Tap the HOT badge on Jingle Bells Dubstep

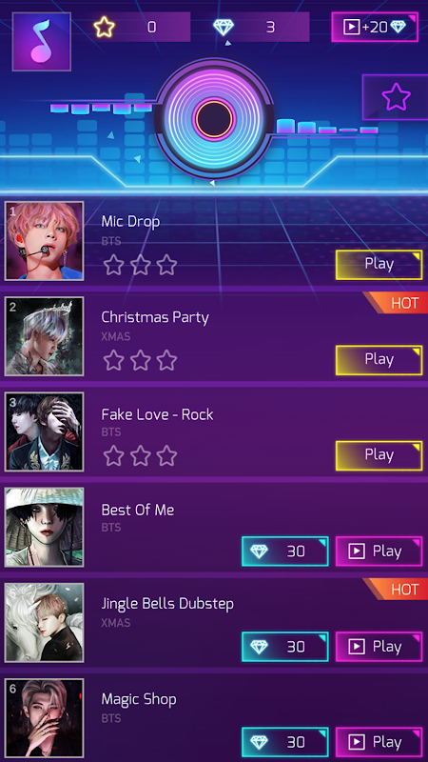396,589
